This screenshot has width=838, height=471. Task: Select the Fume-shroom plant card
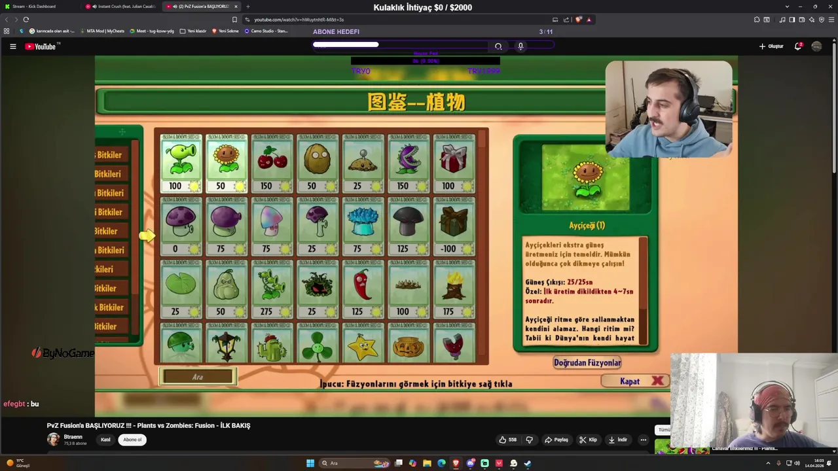tap(227, 226)
